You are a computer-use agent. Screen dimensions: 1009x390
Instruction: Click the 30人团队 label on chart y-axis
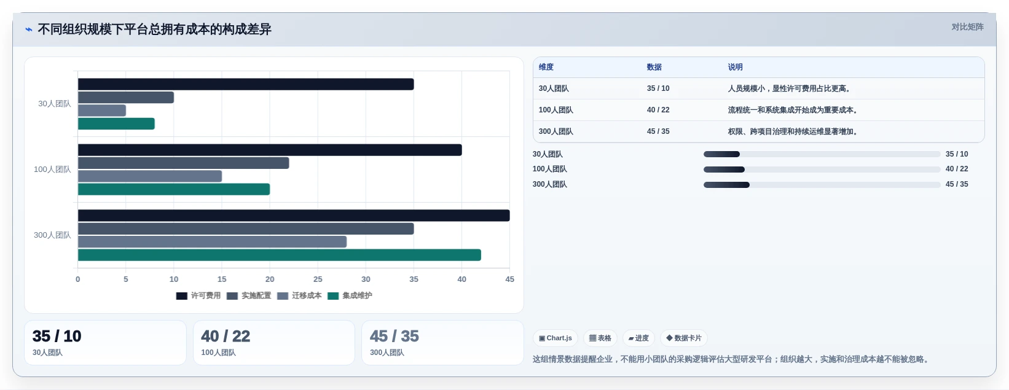54,104
